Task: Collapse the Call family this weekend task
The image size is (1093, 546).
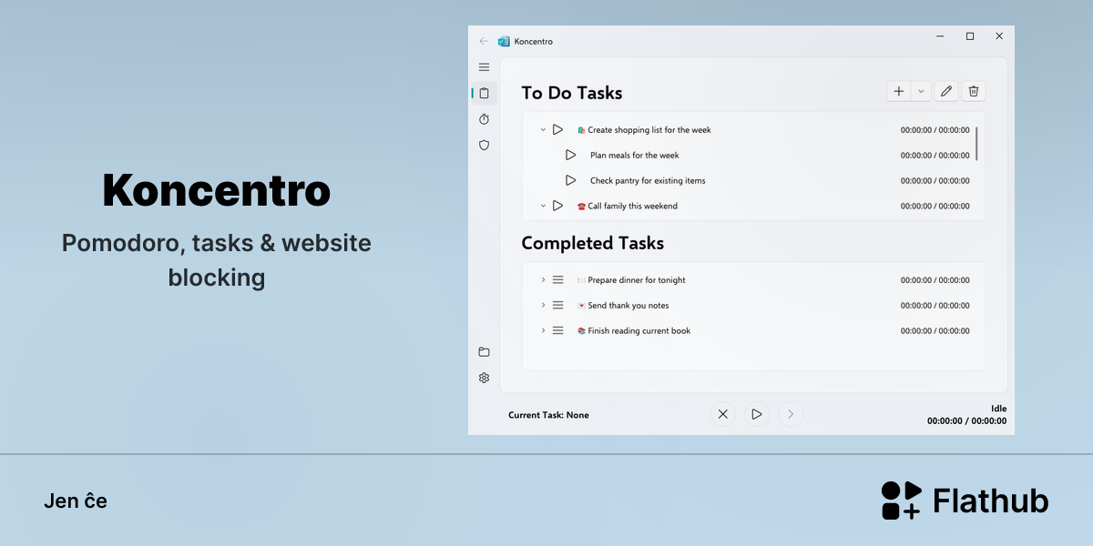Action: coord(543,207)
